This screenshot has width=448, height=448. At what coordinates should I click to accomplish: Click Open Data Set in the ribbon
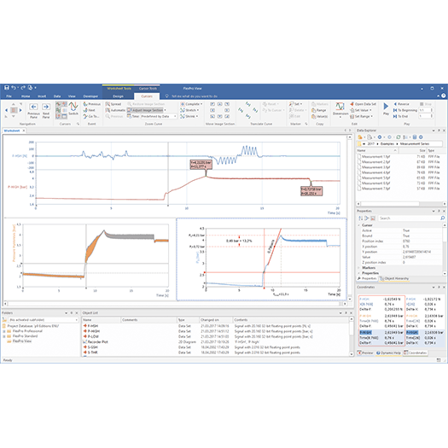tap(363, 104)
